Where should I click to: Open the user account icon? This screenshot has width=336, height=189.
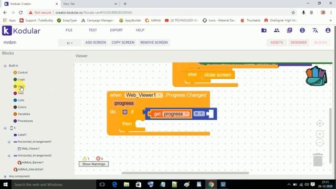(328, 30)
